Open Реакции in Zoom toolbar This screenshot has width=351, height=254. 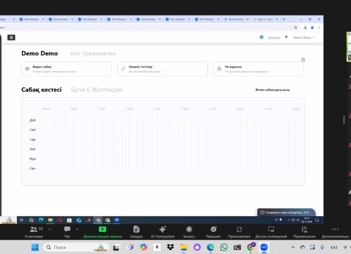(x=213, y=232)
